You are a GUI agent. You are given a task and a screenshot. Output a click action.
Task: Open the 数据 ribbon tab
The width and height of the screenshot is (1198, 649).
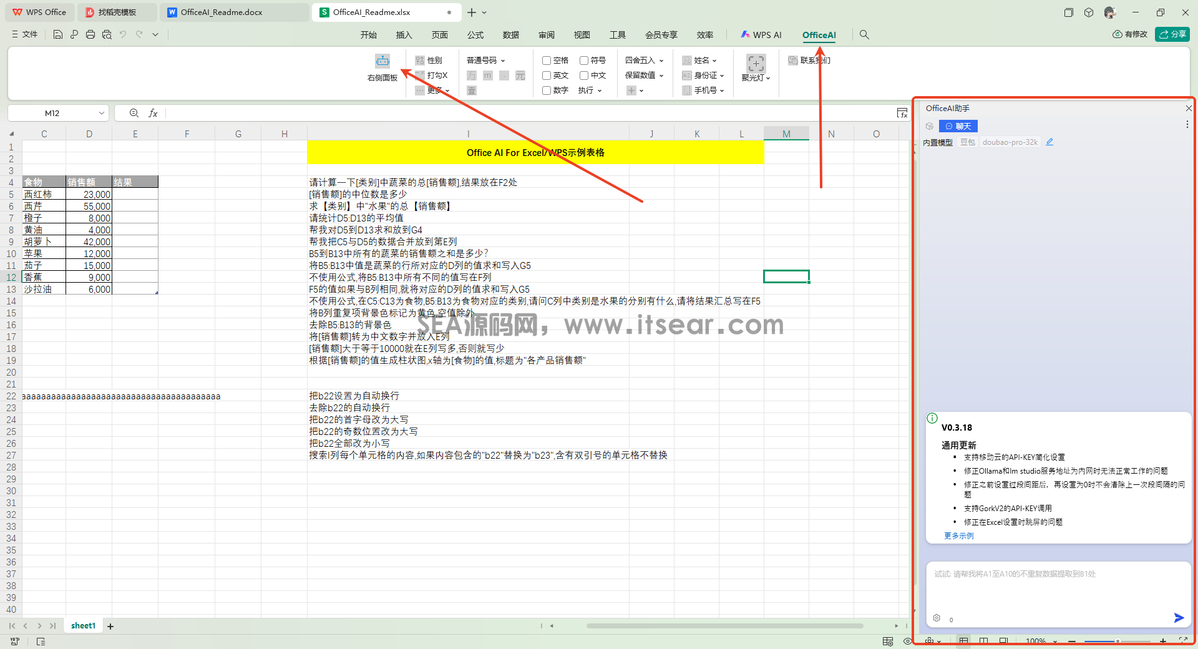point(511,35)
